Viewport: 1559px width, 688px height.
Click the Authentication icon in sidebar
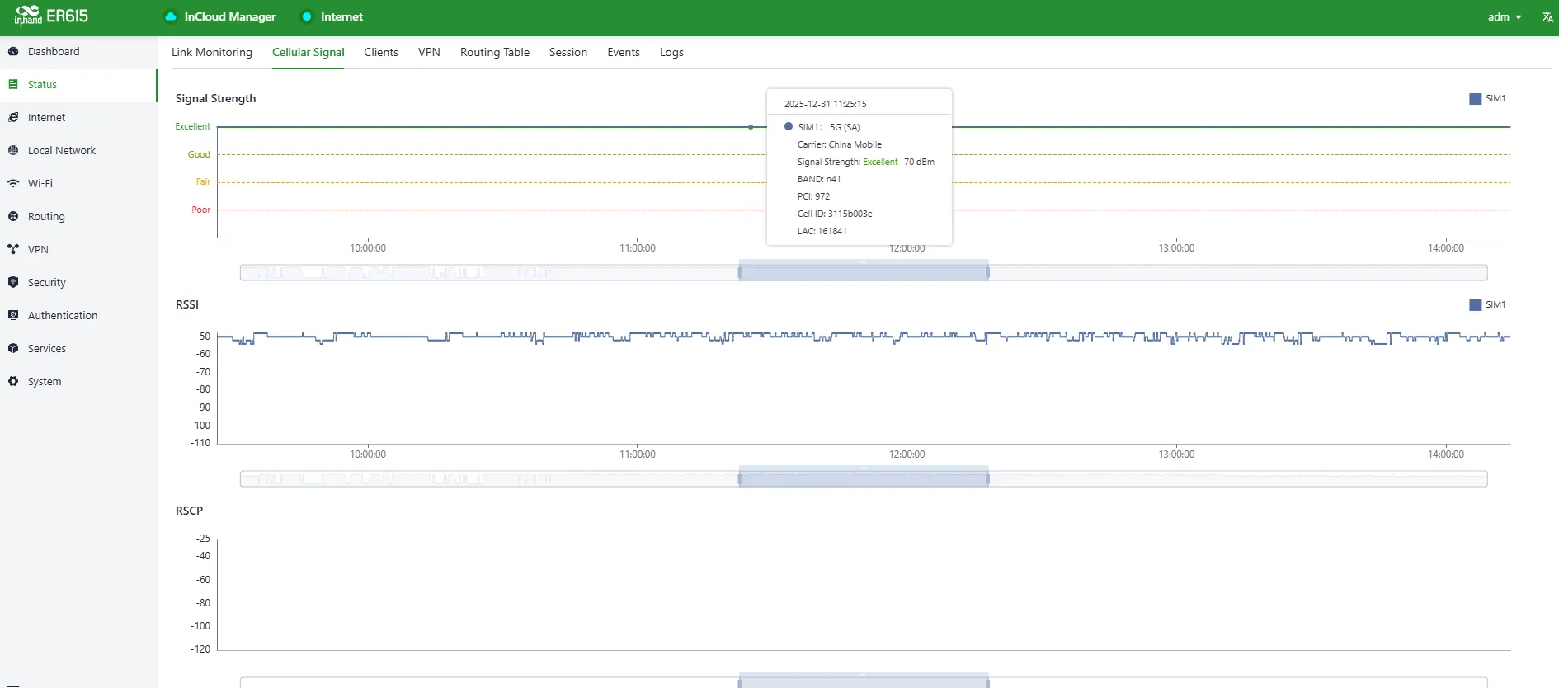13,315
